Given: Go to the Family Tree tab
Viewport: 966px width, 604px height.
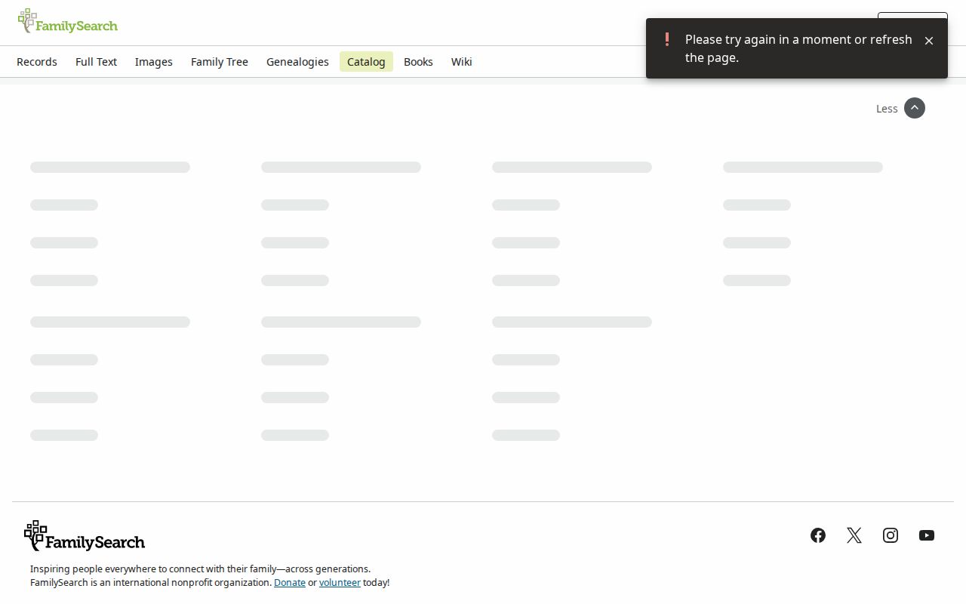Looking at the screenshot, I should pyautogui.click(x=220, y=62).
